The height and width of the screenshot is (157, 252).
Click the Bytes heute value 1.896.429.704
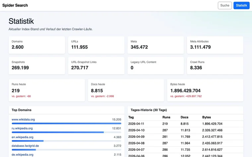pos(185,91)
